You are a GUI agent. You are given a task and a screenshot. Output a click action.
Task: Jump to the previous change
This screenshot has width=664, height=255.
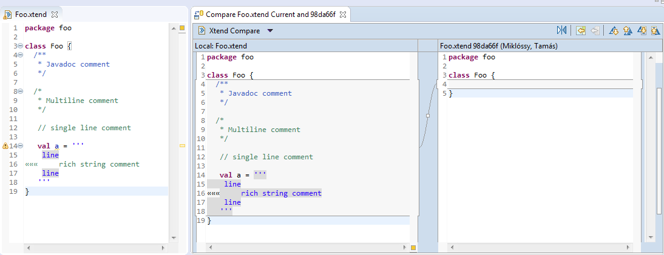656,30
